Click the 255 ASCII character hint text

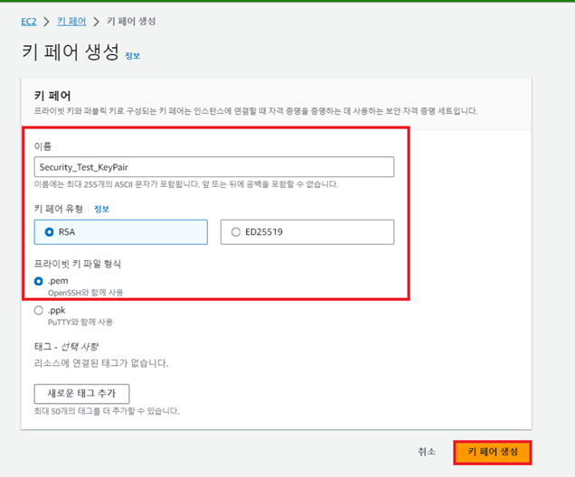(x=186, y=184)
